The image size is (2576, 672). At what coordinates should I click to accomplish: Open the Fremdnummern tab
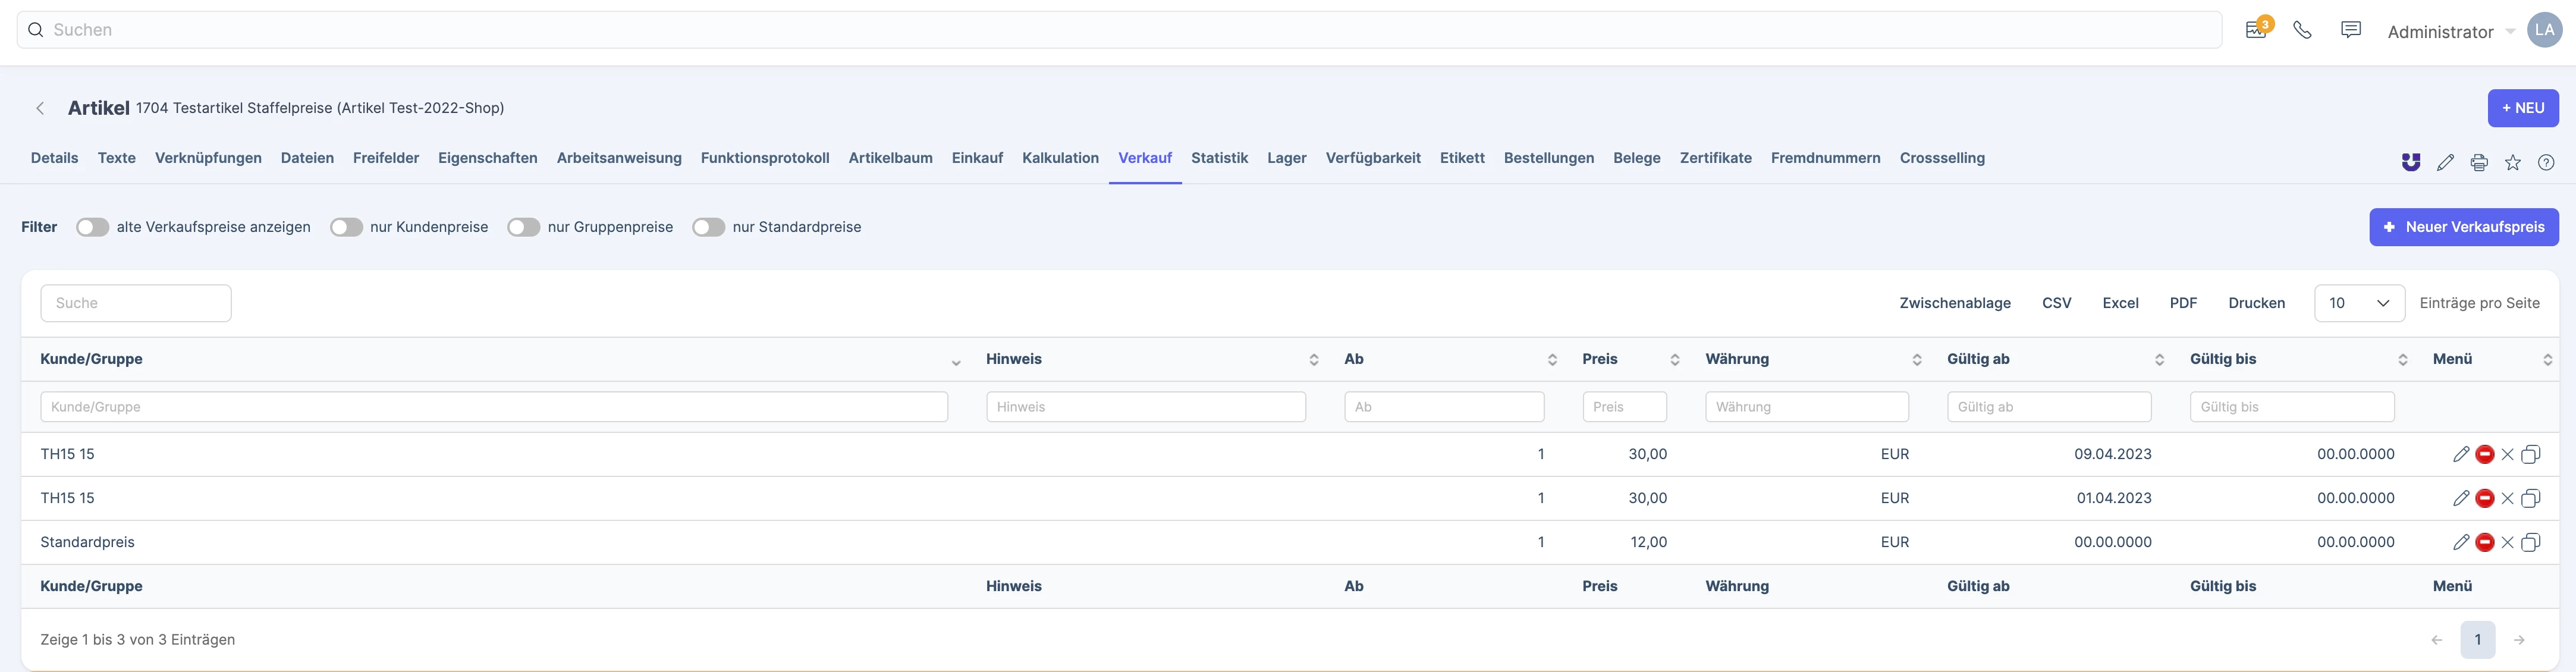1825,158
